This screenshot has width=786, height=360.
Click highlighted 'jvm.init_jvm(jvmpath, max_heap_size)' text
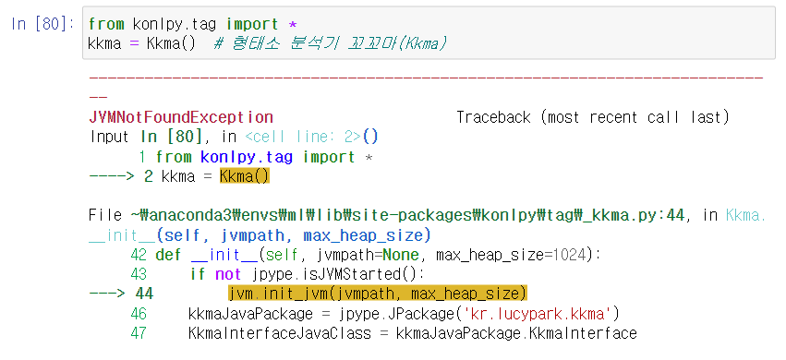(378, 294)
